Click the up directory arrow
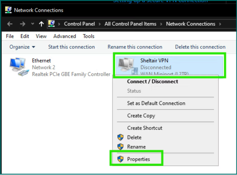The width and height of the screenshot is (237, 175). click(x=41, y=24)
